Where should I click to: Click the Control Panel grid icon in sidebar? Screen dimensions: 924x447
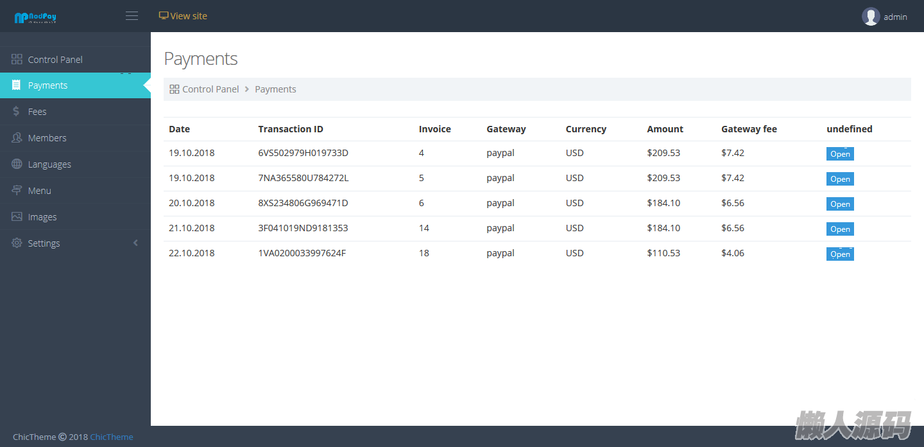pos(17,60)
